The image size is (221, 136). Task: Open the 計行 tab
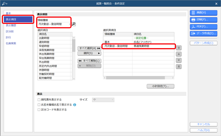pos(8,37)
